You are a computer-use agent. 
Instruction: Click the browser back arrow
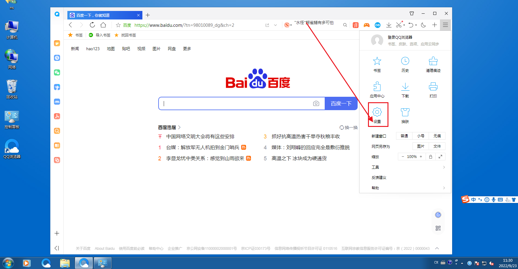click(70, 25)
